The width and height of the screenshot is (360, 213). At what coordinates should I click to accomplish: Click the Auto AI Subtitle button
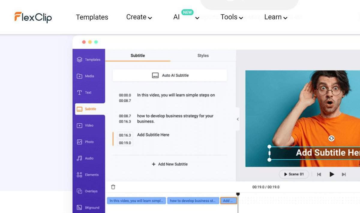point(170,75)
